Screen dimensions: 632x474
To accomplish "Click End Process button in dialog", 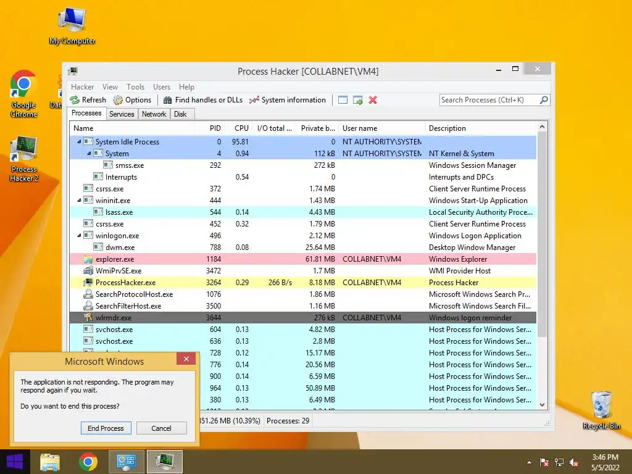I will 106,428.
